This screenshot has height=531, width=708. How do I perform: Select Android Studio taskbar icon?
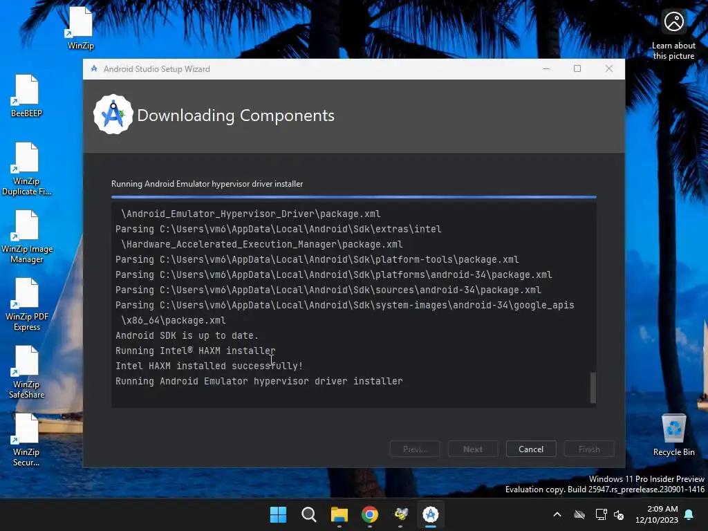pos(431,514)
